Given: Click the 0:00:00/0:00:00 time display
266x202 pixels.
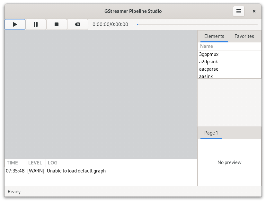Looking at the screenshot, I should click(110, 24).
